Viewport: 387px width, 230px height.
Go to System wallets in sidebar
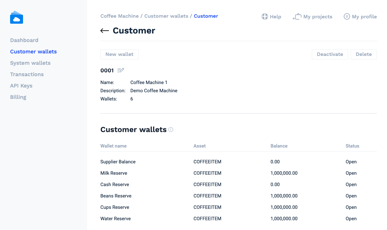30,63
